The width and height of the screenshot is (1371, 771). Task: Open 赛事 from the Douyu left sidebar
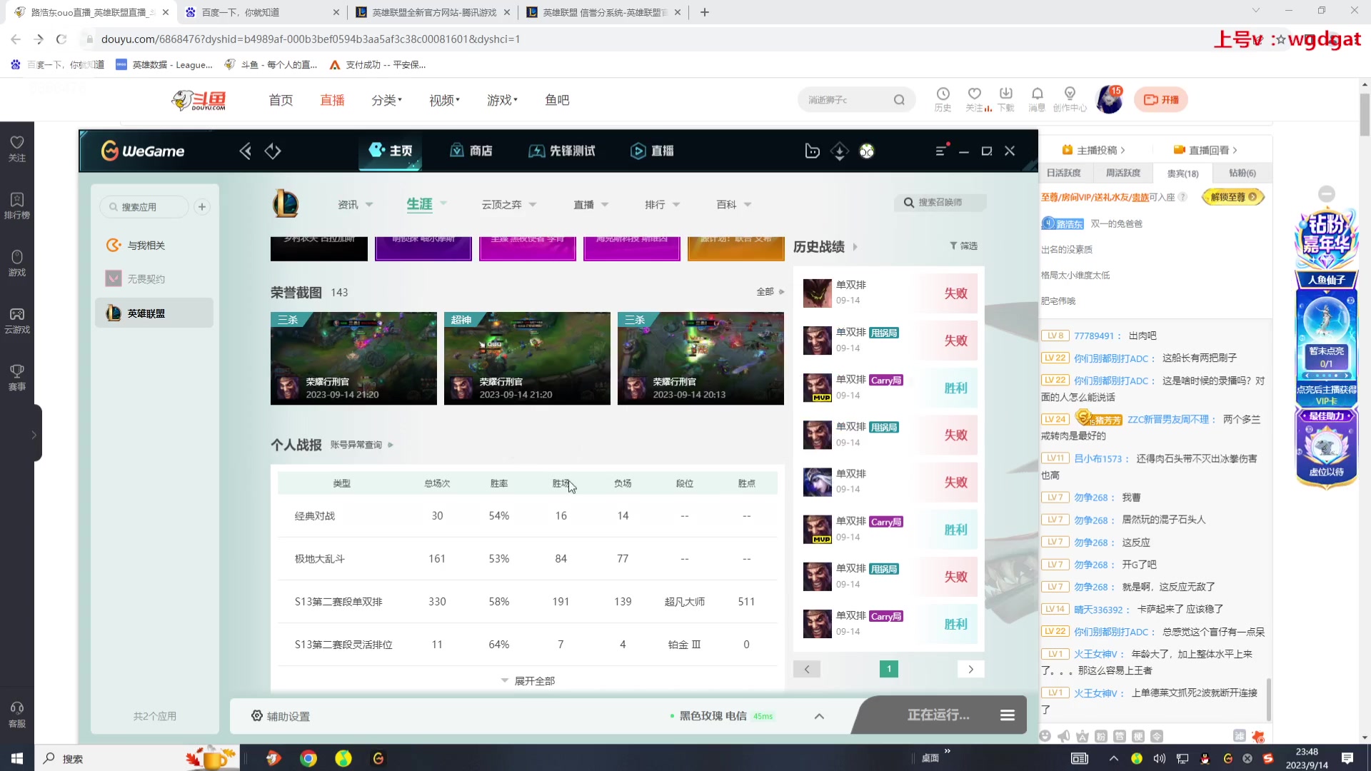point(16,378)
